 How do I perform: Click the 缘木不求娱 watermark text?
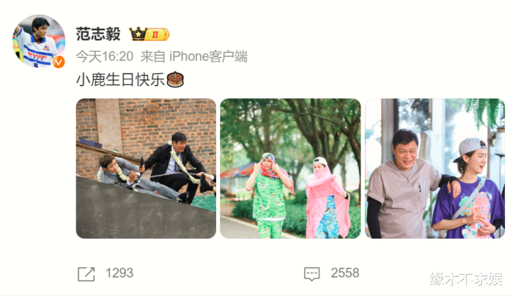click(466, 279)
